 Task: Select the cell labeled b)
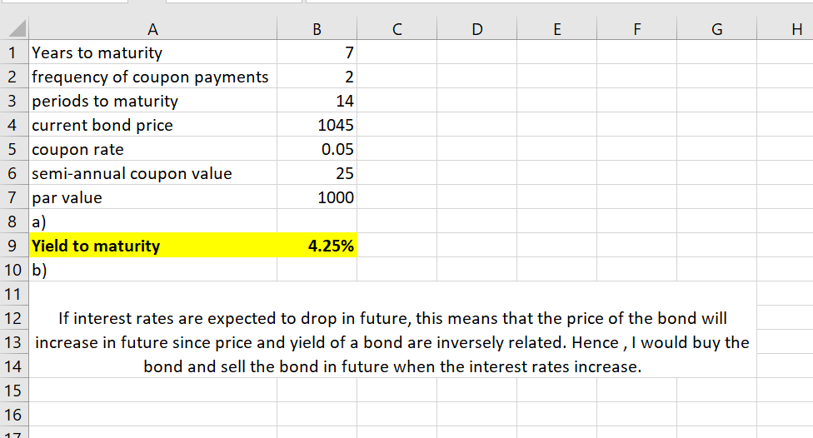[152, 270]
